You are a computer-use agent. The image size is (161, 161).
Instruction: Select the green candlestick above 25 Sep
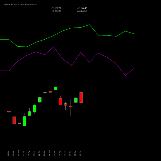coord(55,89)
